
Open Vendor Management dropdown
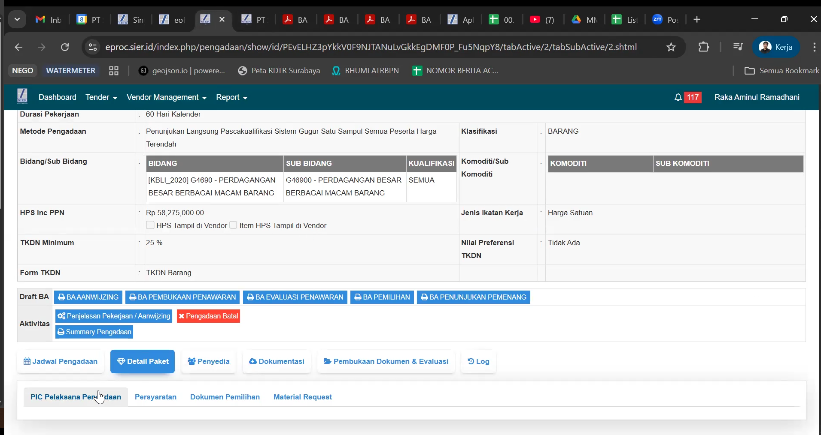pyautogui.click(x=167, y=98)
